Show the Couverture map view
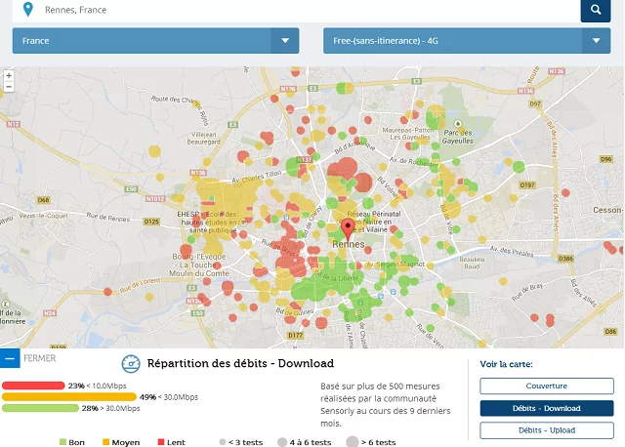The width and height of the screenshot is (625, 447). (546, 386)
